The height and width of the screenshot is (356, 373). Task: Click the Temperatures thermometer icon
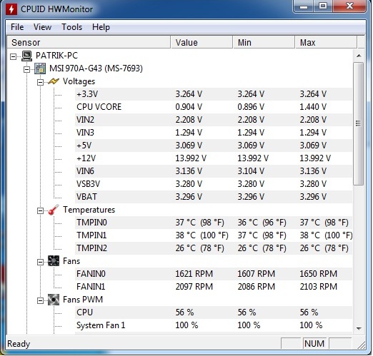(54, 210)
